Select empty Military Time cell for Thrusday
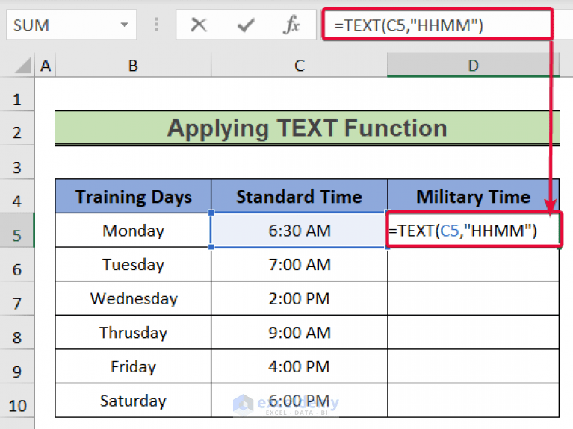Image resolution: width=573 pixels, height=429 pixels. tap(473, 332)
